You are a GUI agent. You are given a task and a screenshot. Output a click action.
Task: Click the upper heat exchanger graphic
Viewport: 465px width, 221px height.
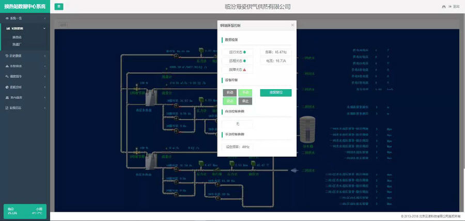click(151, 98)
